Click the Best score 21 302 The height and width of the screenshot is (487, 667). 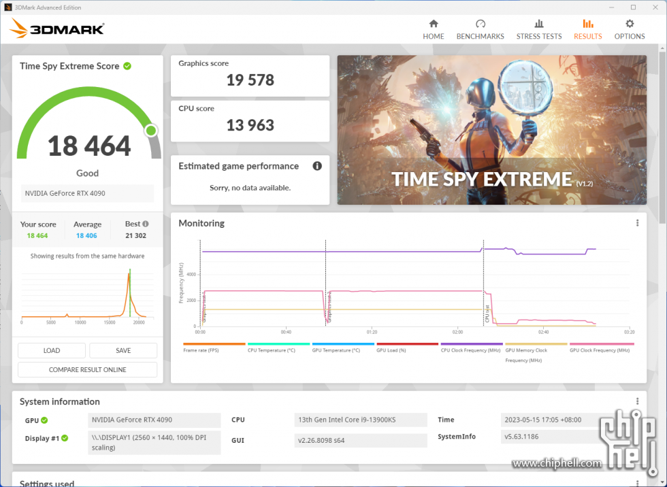[x=135, y=235]
